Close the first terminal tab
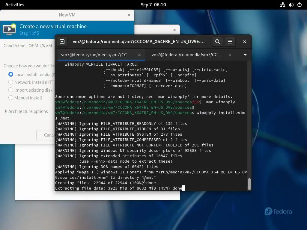 click(x=139, y=55)
